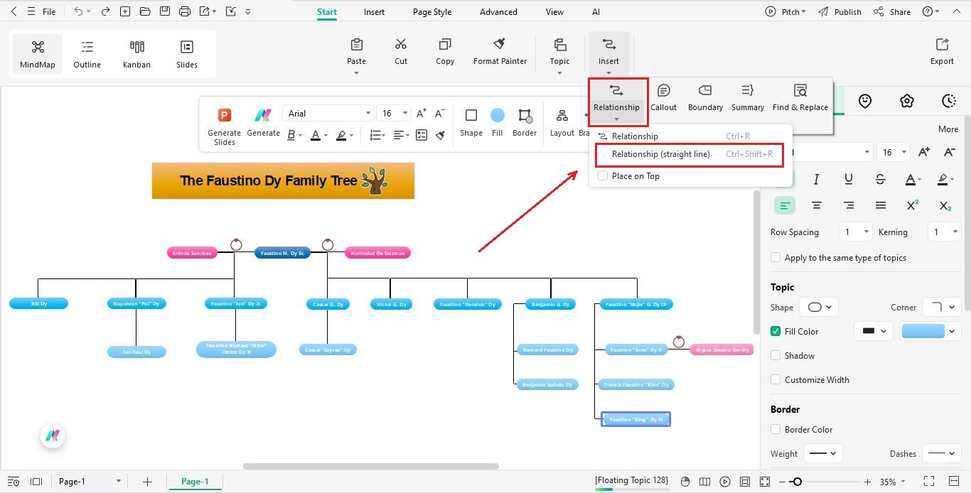Click the Publish button
The image size is (971, 493).
[839, 12]
